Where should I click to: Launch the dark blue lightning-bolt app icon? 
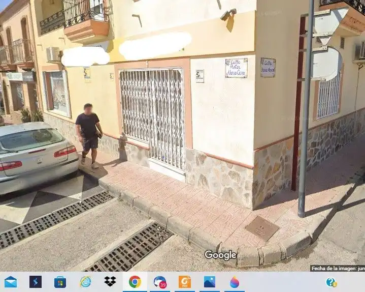(36, 282)
